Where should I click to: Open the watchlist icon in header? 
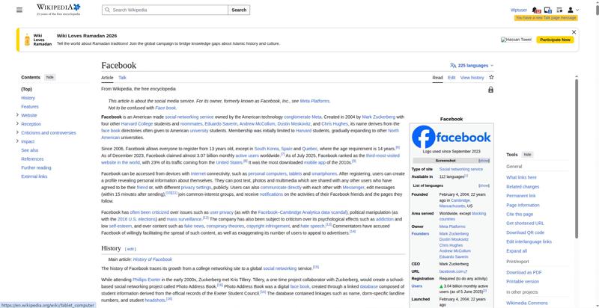(559, 10)
